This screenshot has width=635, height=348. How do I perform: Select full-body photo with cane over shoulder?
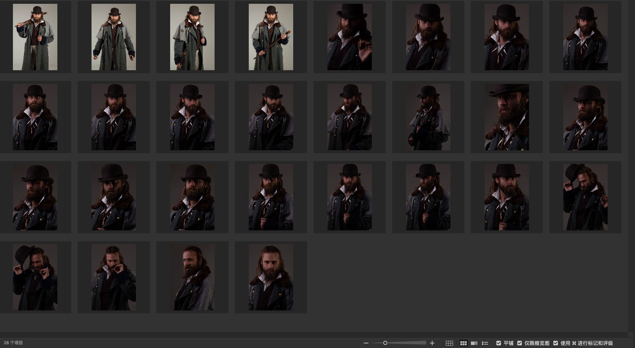(35, 37)
